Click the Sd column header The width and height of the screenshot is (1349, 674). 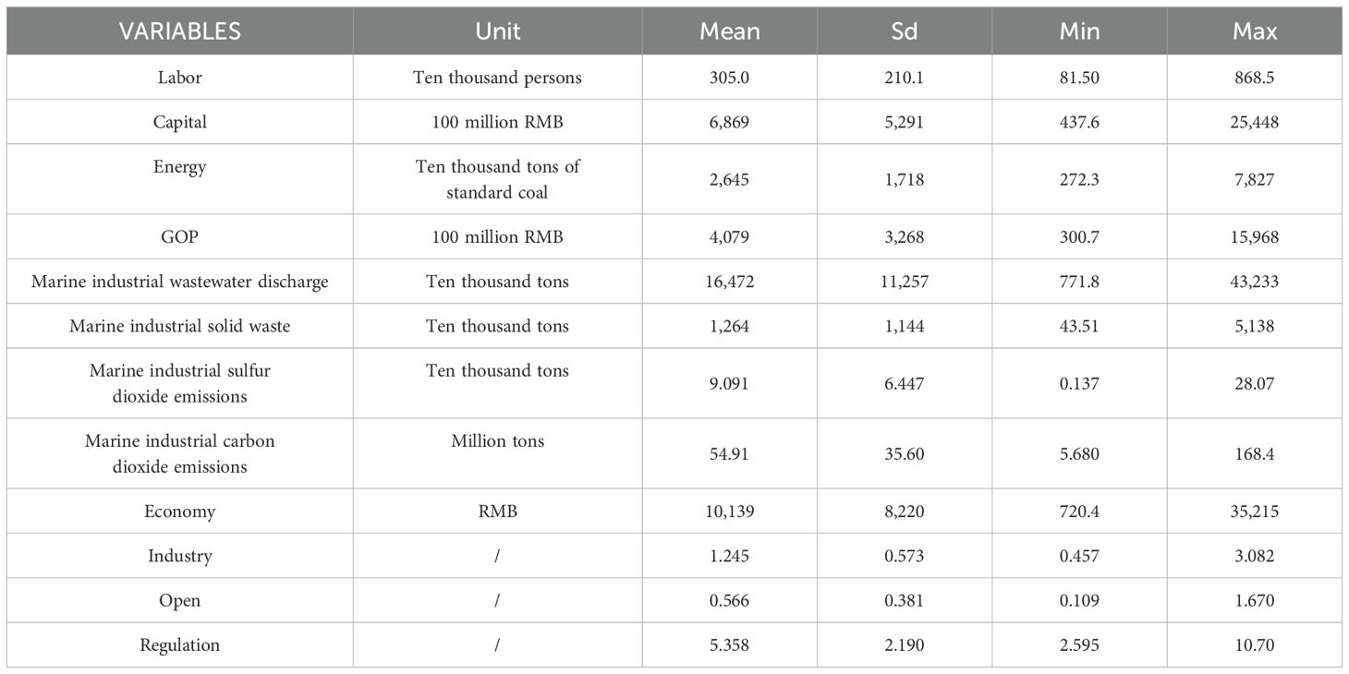[905, 31]
